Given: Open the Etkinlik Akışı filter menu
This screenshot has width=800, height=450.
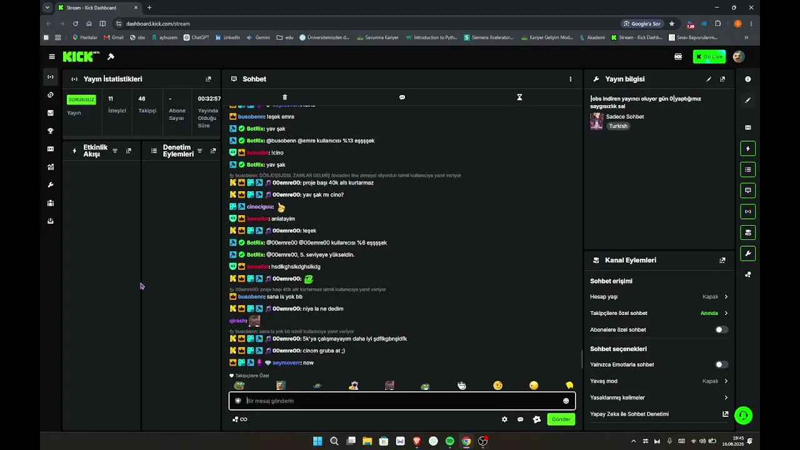Looking at the screenshot, I should [x=115, y=151].
